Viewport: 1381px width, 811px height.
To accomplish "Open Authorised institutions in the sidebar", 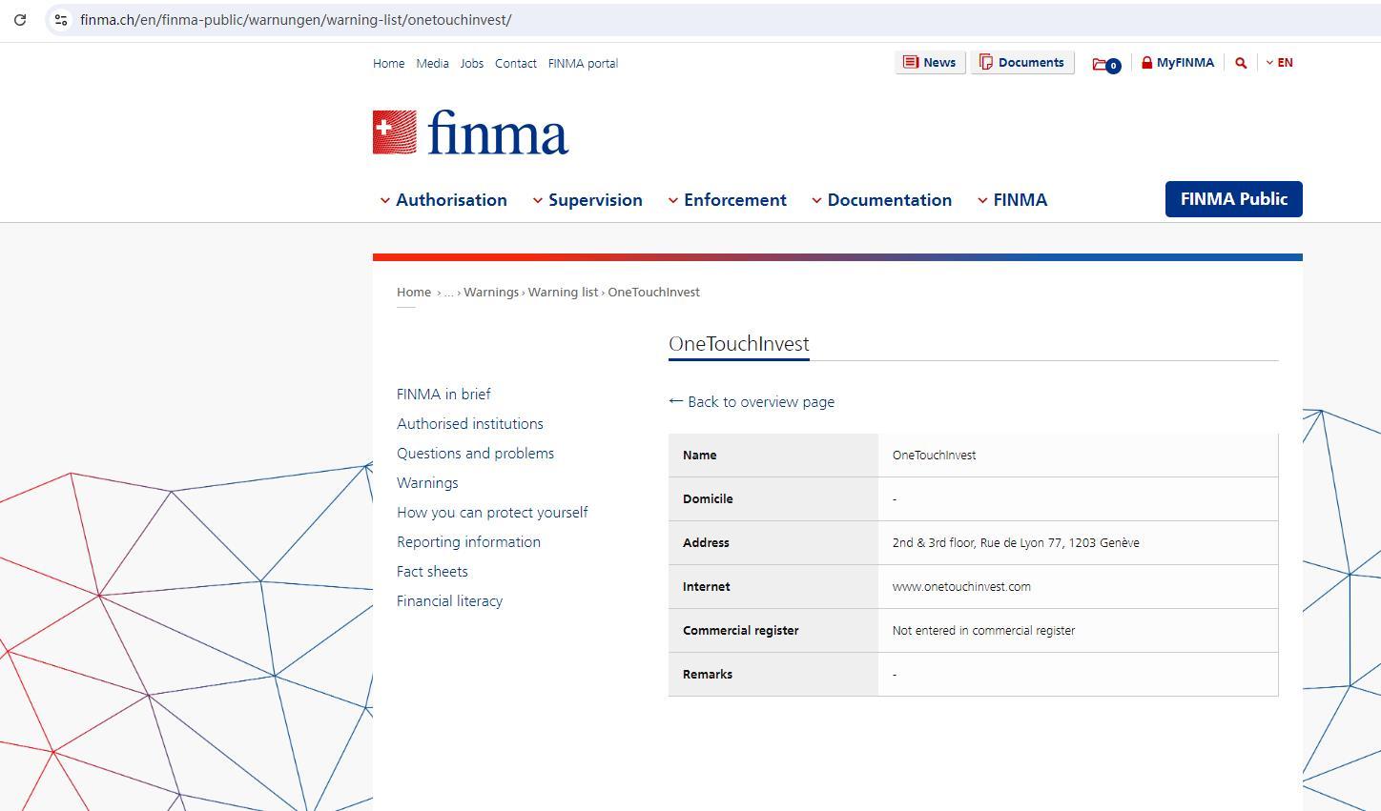I will click(470, 424).
